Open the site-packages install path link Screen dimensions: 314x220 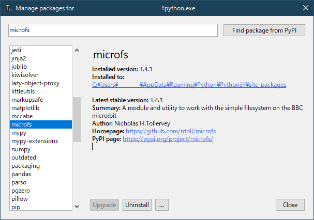[189, 85]
